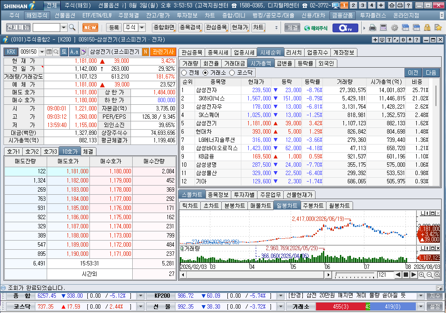Open the printer icon in the toolbar
This screenshot has width=446, height=313.
(x=372, y=28)
